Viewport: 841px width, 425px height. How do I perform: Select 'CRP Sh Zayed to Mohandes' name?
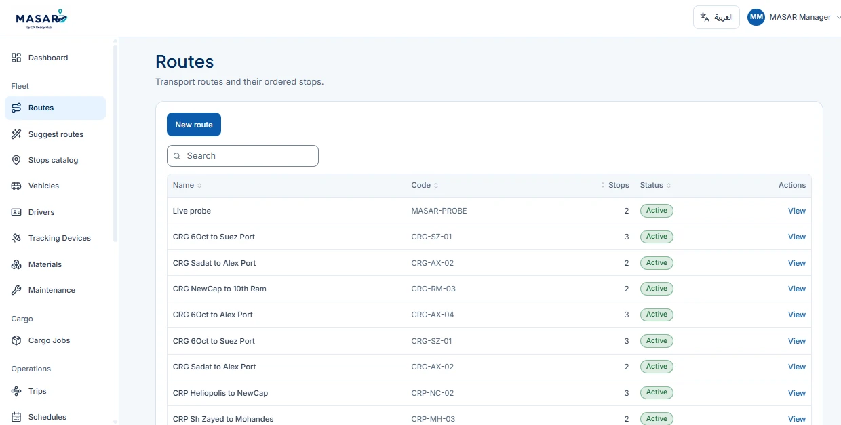pos(223,419)
